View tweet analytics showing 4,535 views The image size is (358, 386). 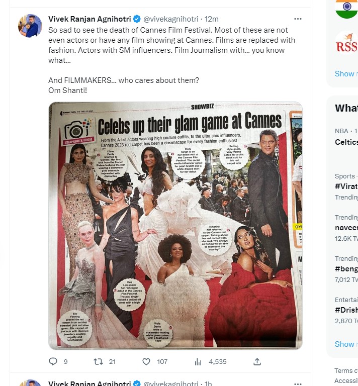198,361
